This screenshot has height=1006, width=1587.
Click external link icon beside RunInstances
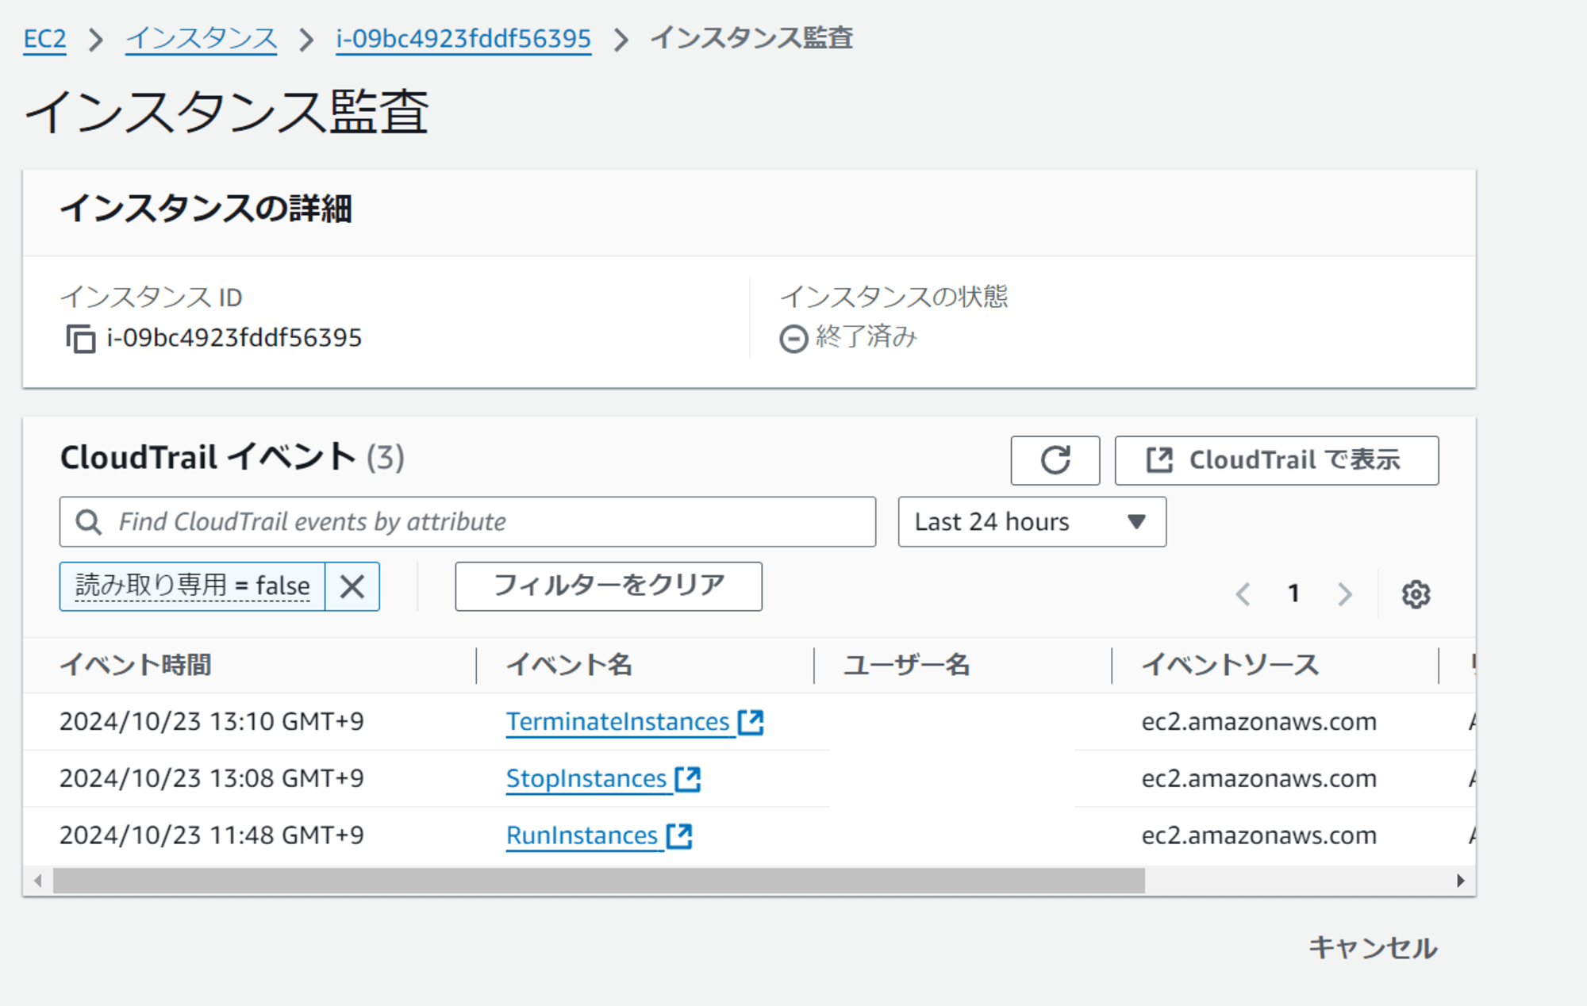[679, 835]
